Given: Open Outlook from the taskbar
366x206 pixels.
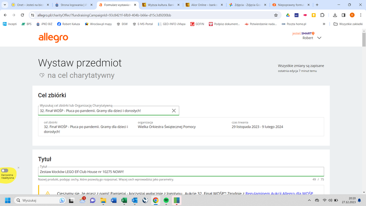Looking at the screenshot, I should click(x=135, y=201).
